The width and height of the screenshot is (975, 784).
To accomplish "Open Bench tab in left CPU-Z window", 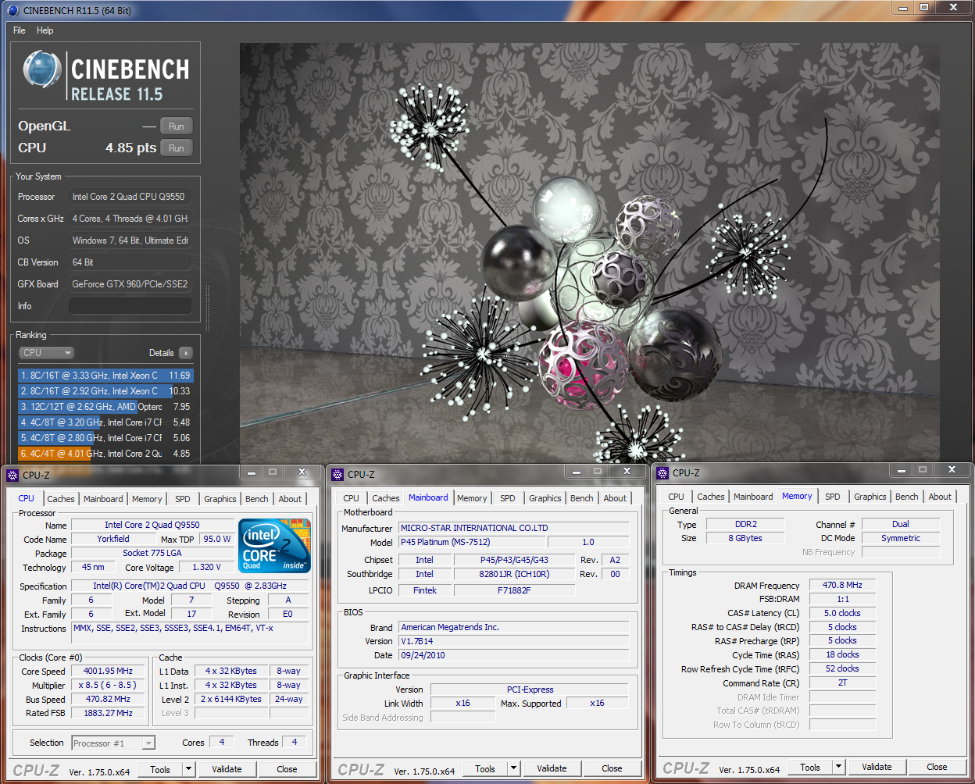I will click(257, 499).
